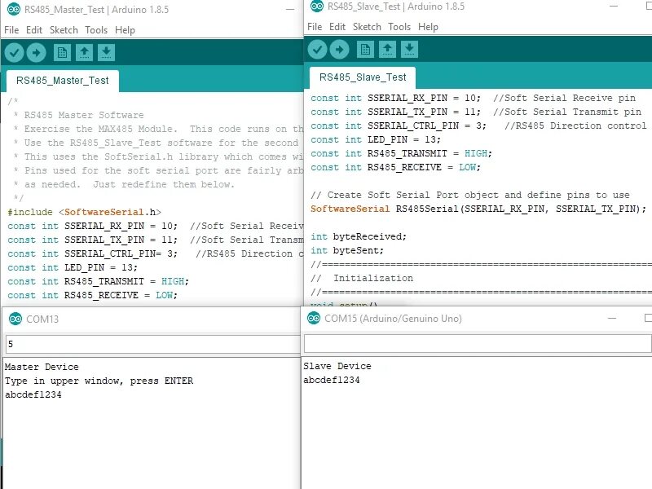Click "SSERIAL_CTRL_PIN = 3" line in Slave code
This screenshot has height=489, width=652.
[478, 126]
